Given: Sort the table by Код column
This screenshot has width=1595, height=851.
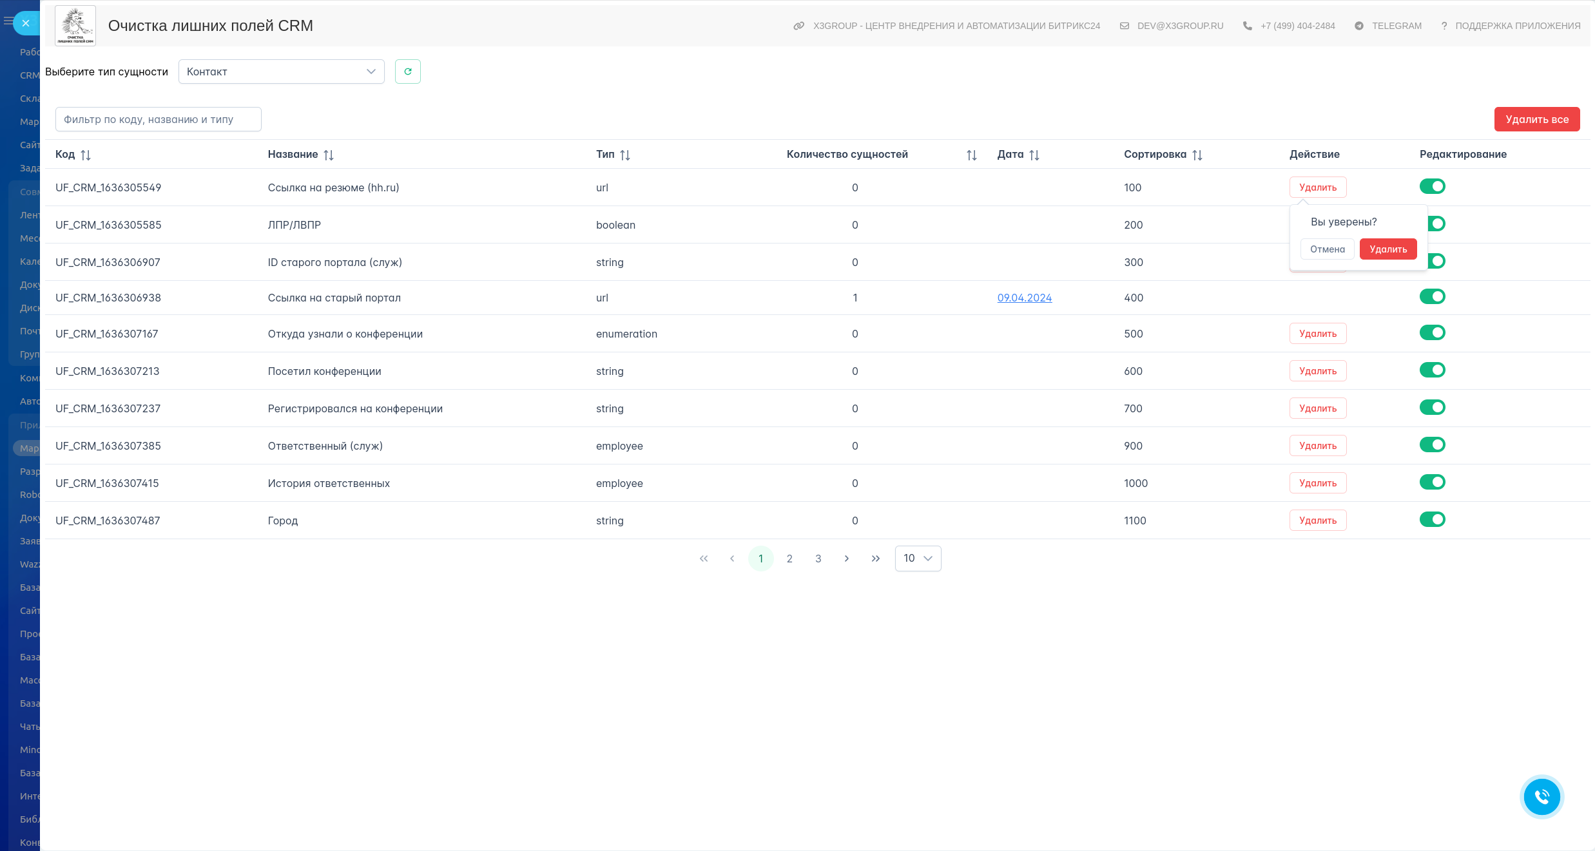Looking at the screenshot, I should click(x=86, y=155).
